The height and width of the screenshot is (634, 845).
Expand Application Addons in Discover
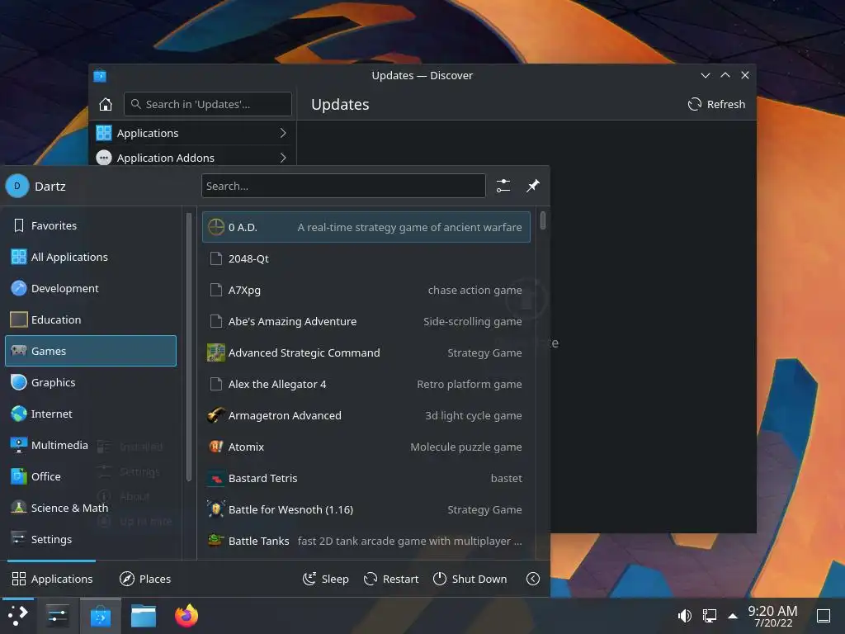point(192,158)
